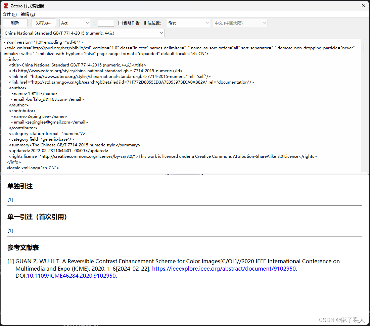Click the <title> line in code
370x326 pixels.
click(78, 65)
